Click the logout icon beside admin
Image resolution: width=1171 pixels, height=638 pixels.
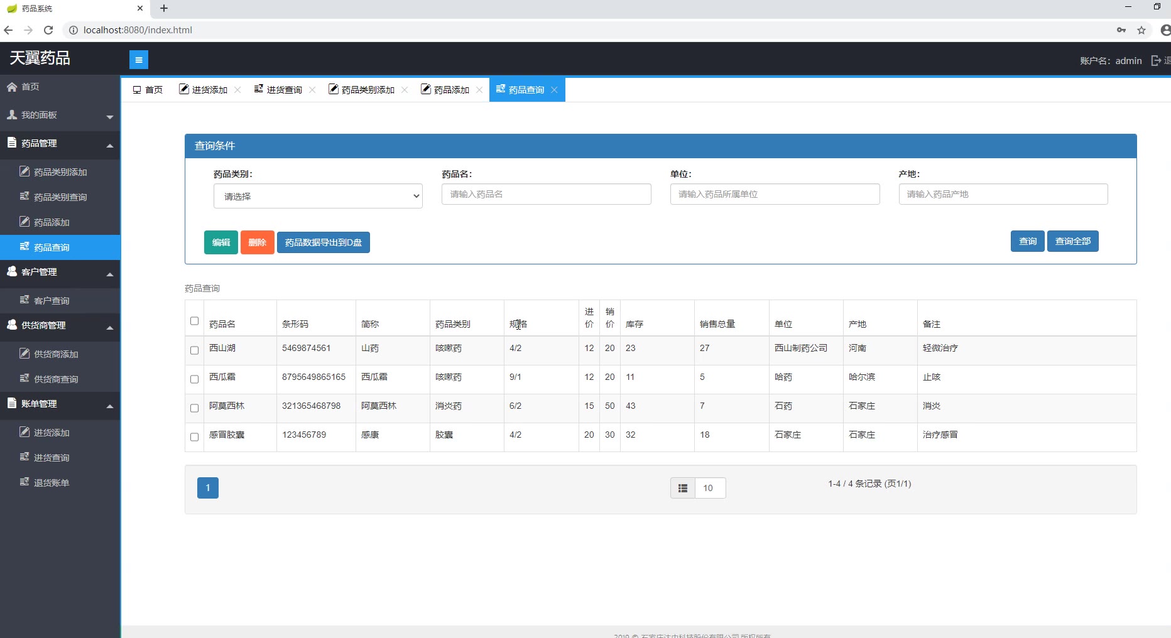pos(1156,60)
